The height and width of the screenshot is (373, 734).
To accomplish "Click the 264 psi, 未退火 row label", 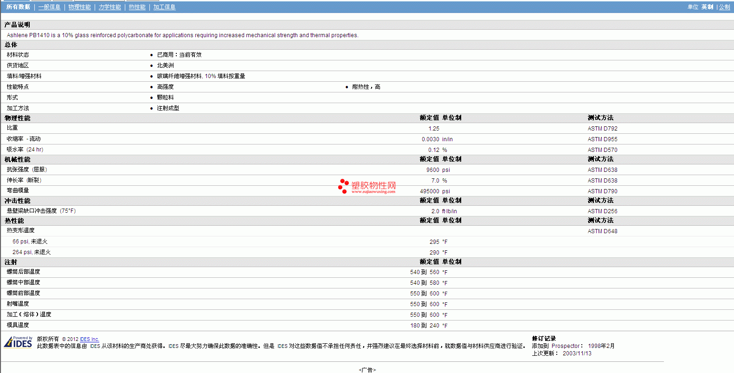I will [32, 252].
